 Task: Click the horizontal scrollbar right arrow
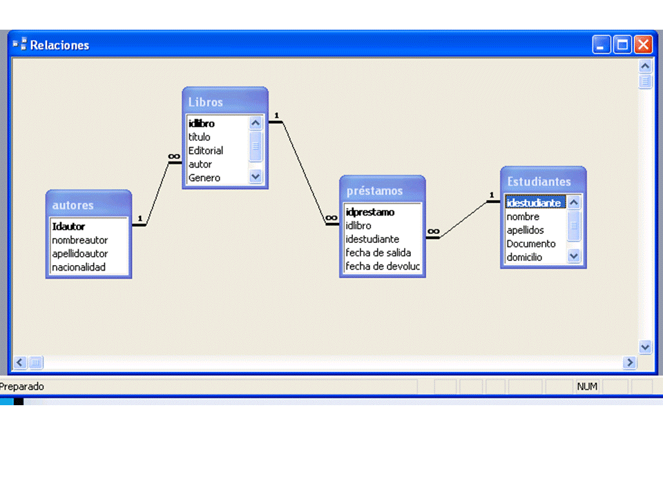629,362
